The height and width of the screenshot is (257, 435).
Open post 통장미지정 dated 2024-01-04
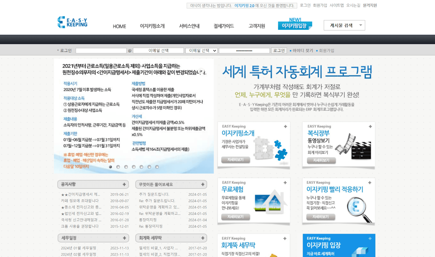click(x=148, y=220)
